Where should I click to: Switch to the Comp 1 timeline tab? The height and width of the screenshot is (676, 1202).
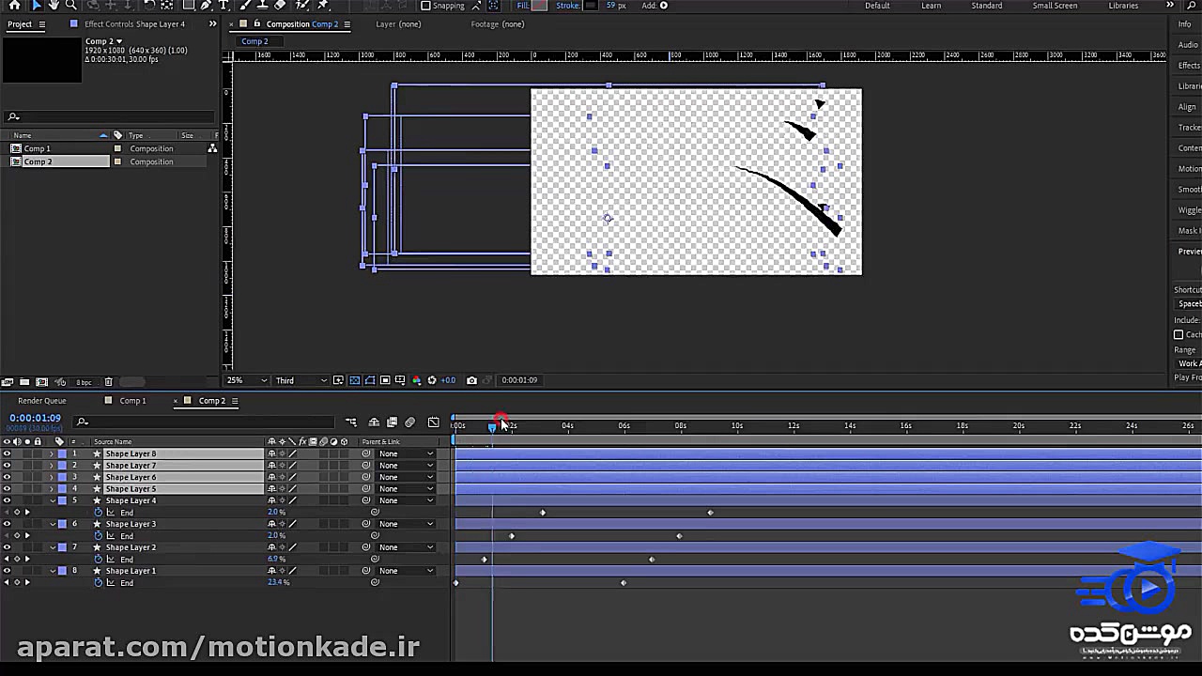132,401
